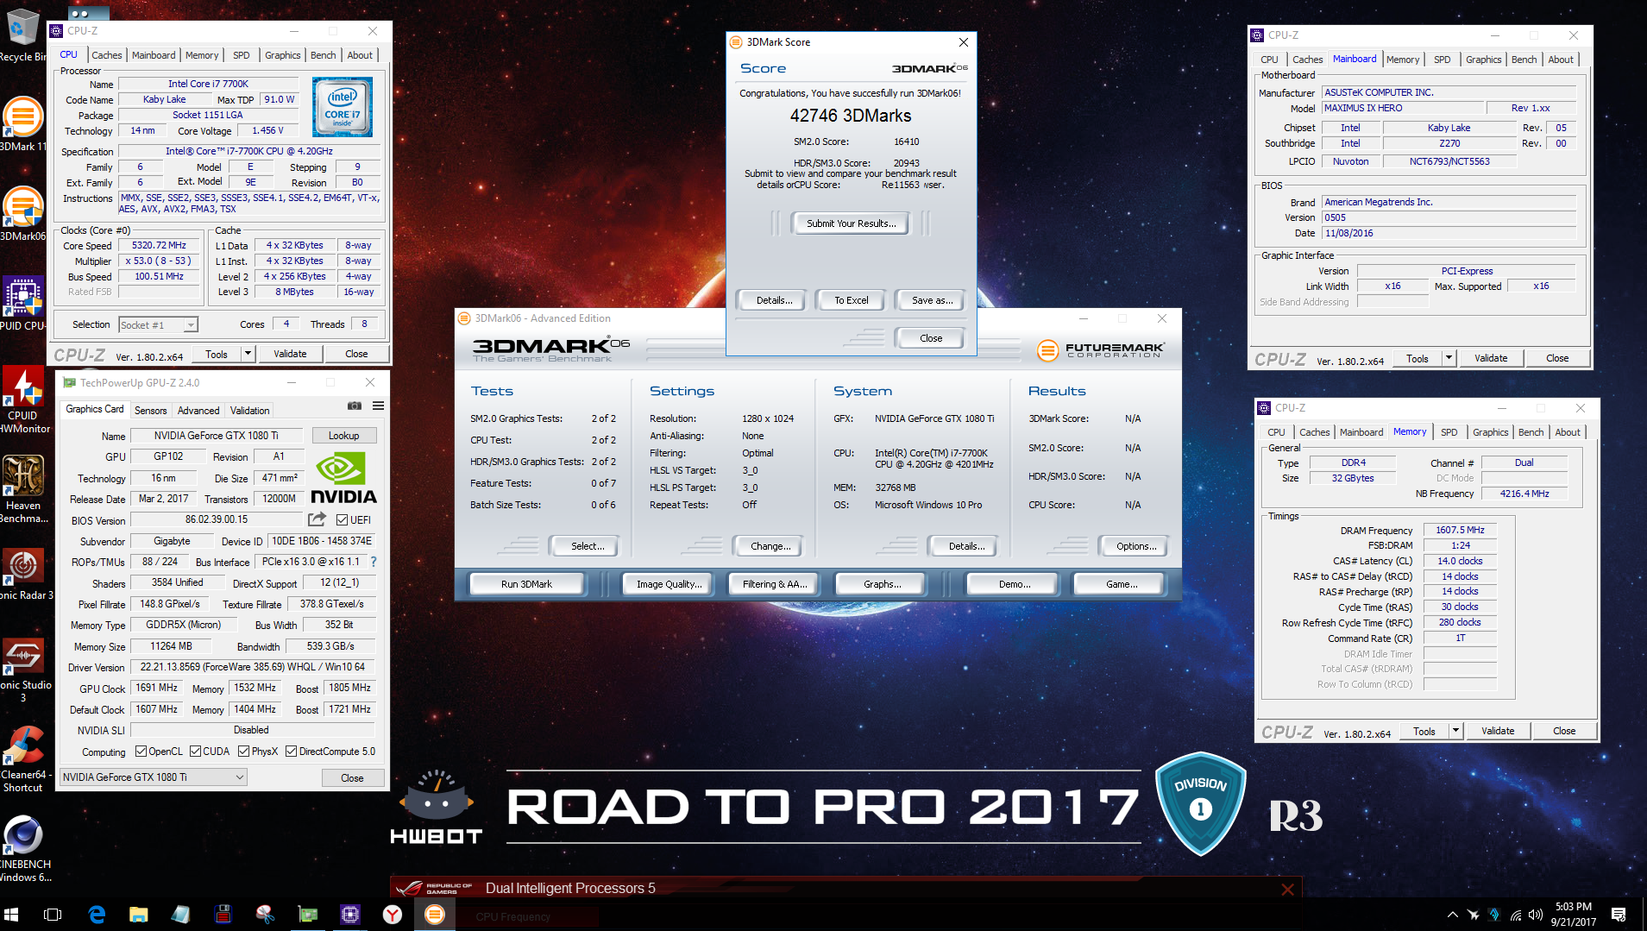The width and height of the screenshot is (1647, 931).
Task: Click Filtering & AA button
Action: click(x=775, y=584)
